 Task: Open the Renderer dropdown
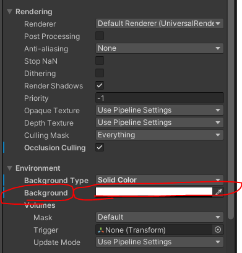tap(160, 24)
